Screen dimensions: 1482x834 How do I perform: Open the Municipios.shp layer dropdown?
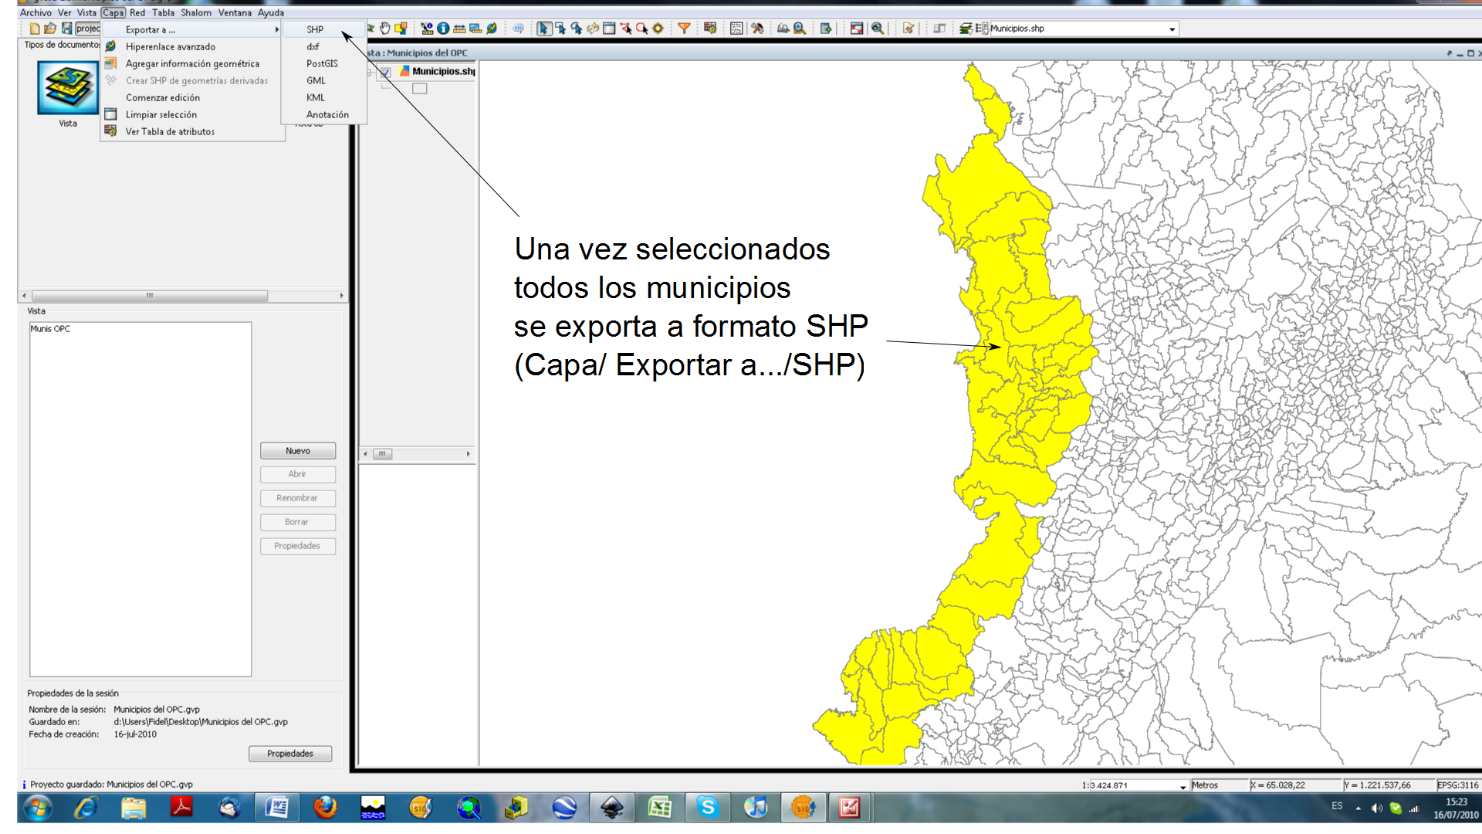pos(1172,29)
